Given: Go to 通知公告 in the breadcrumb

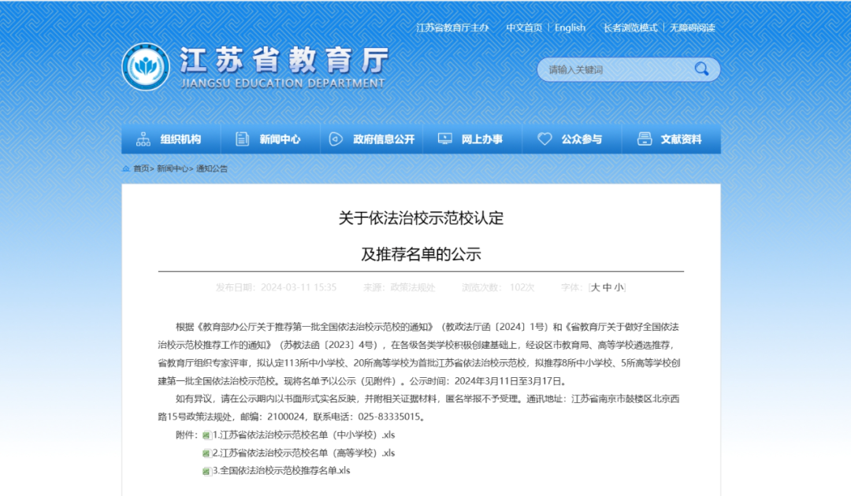Looking at the screenshot, I should tap(212, 168).
